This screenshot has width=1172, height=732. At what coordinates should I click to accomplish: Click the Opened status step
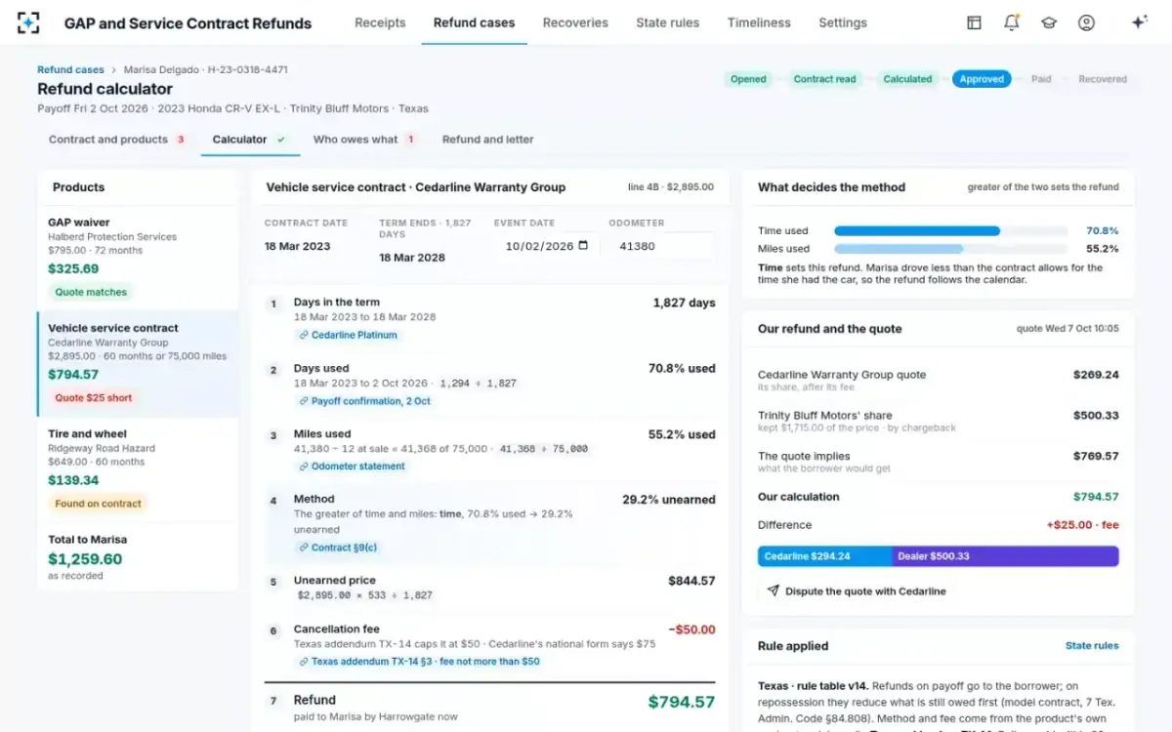(748, 79)
